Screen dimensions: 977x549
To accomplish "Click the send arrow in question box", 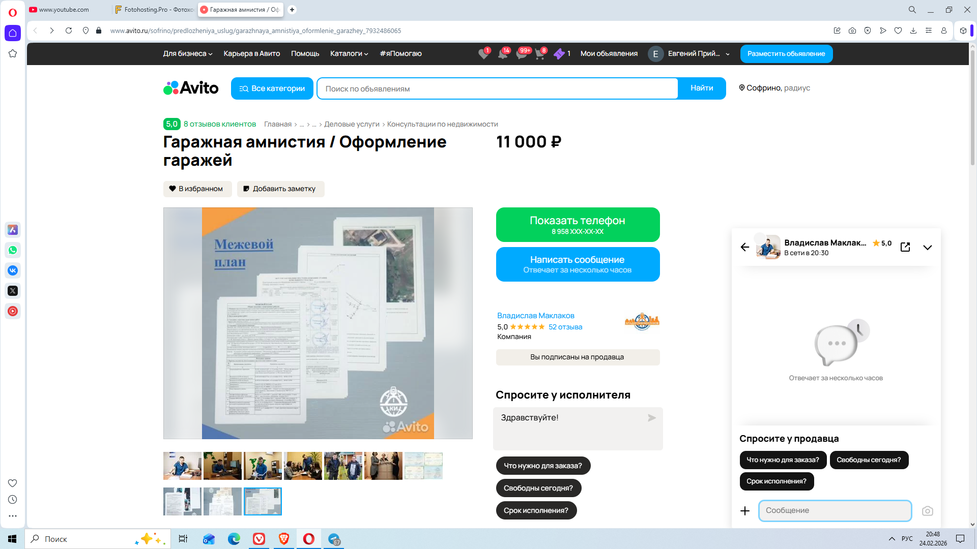I will pyautogui.click(x=651, y=418).
